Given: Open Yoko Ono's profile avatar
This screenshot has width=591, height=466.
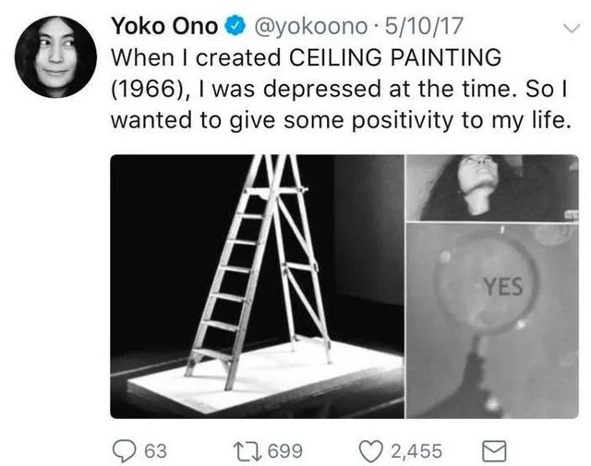Looking at the screenshot, I should click(x=54, y=57).
